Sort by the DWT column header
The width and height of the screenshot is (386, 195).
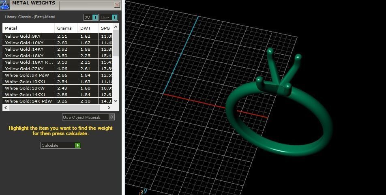coord(88,28)
